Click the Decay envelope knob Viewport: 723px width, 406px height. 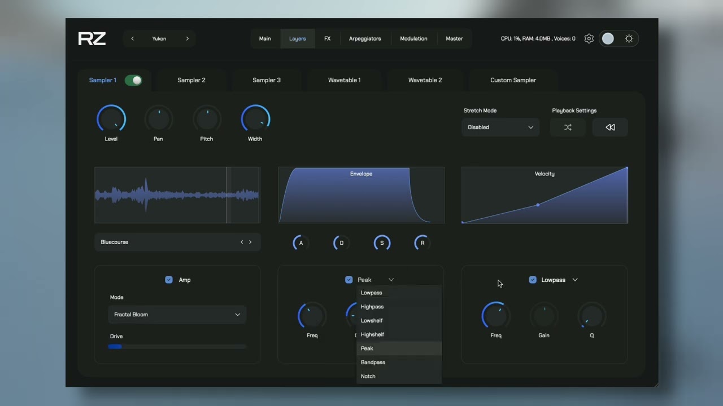tap(341, 243)
